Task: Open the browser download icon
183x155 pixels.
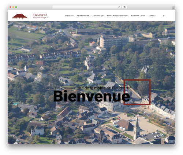Action: [124, 7]
